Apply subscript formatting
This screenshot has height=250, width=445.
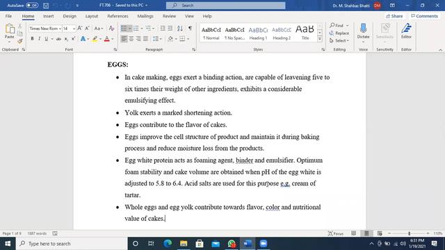pos(66,39)
